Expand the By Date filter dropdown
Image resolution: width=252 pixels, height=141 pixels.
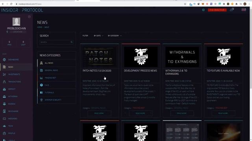click(x=98, y=36)
